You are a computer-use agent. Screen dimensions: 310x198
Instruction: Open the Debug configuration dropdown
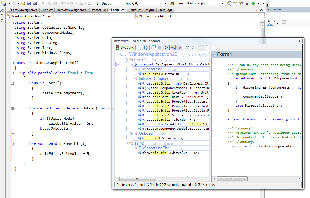point(123,3)
